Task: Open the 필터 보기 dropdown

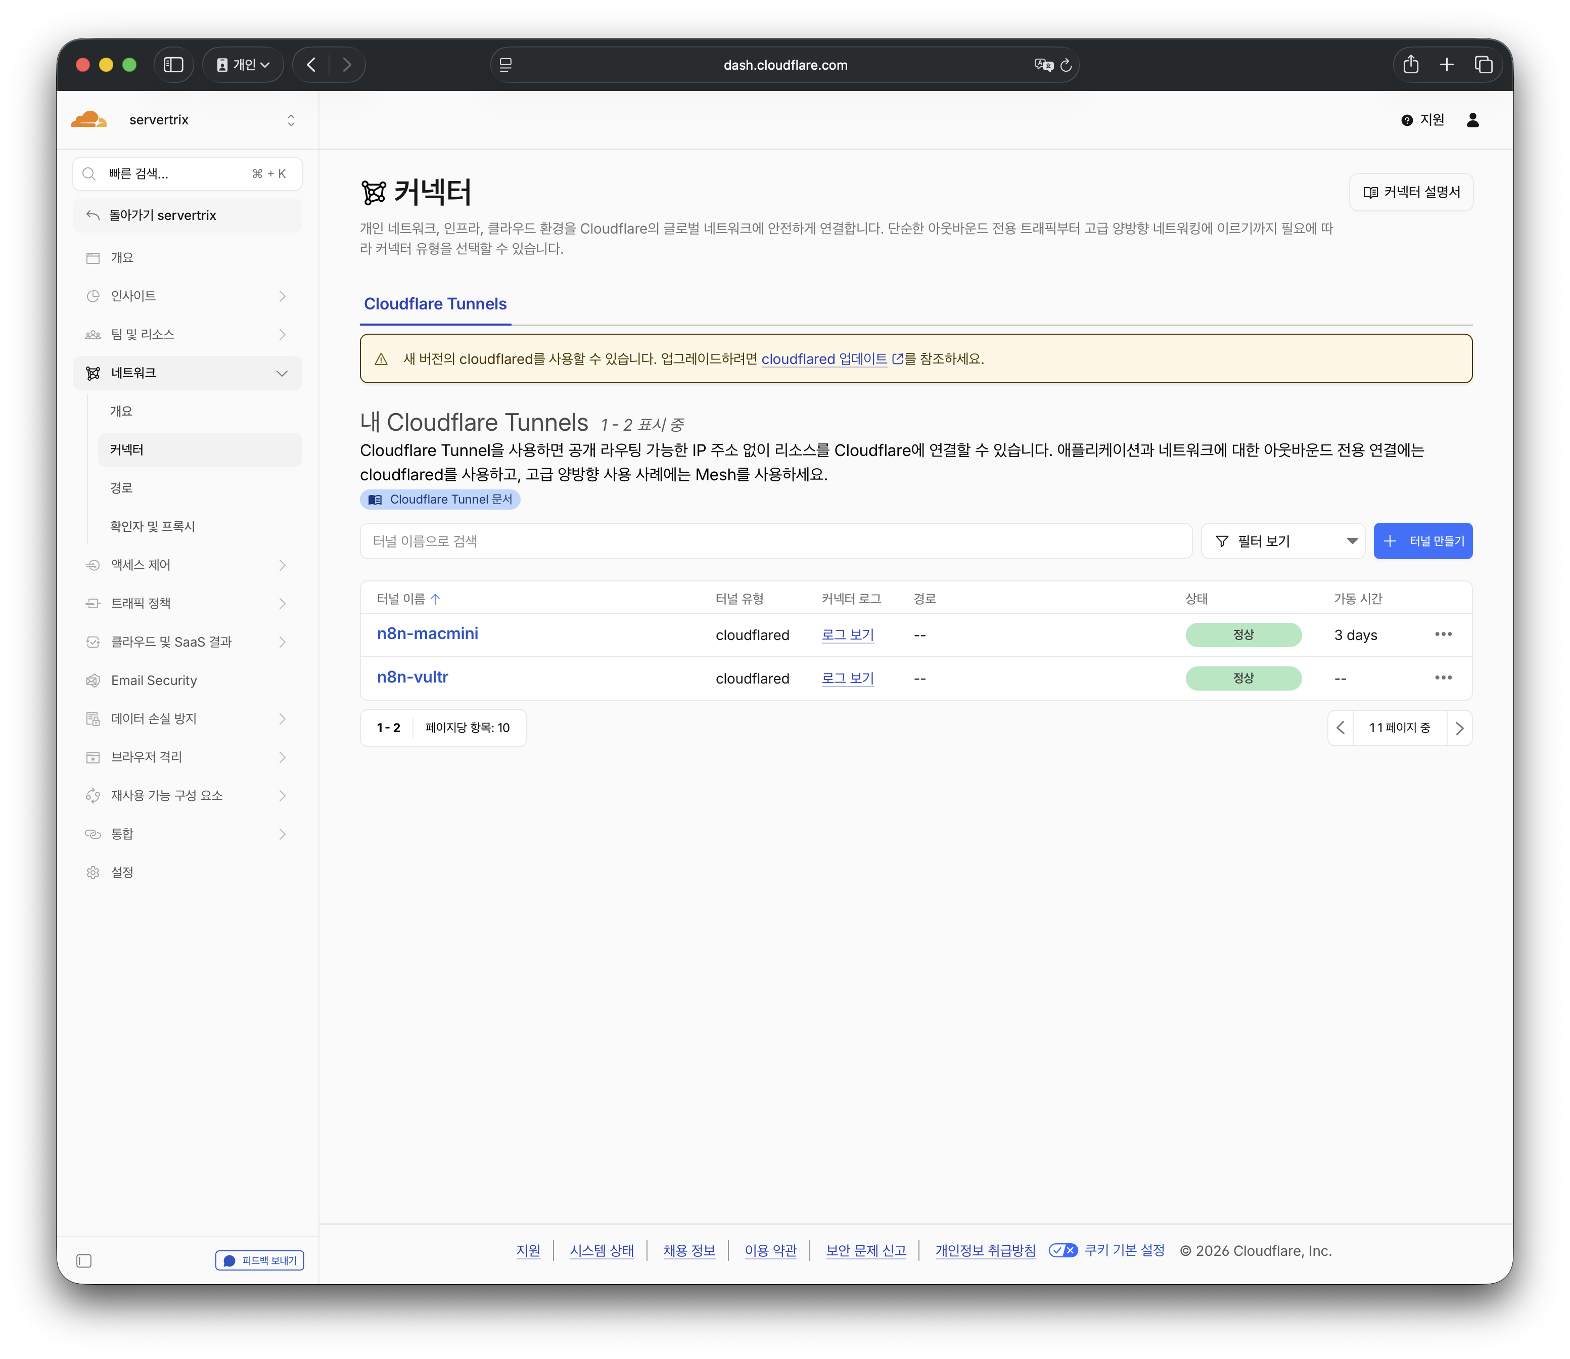Action: pos(1283,541)
